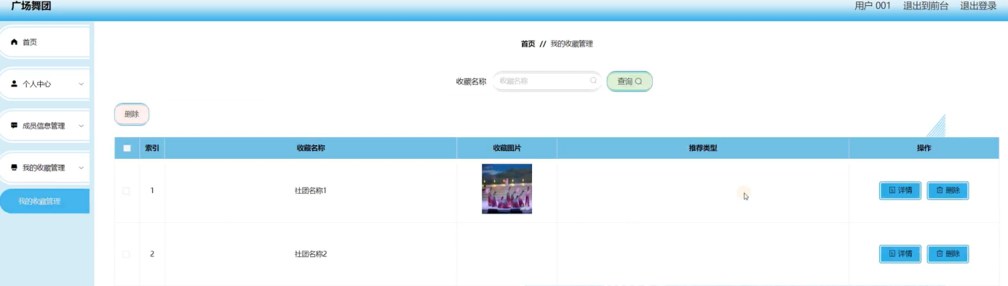Image resolution: width=1008 pixels, height=286 pixels.
Task: Open the 首页 sidebar menu item
Action: click(x=44, y=42)
